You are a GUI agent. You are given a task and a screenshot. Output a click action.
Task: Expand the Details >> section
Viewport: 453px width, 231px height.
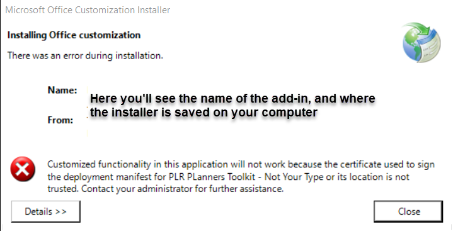45,211
